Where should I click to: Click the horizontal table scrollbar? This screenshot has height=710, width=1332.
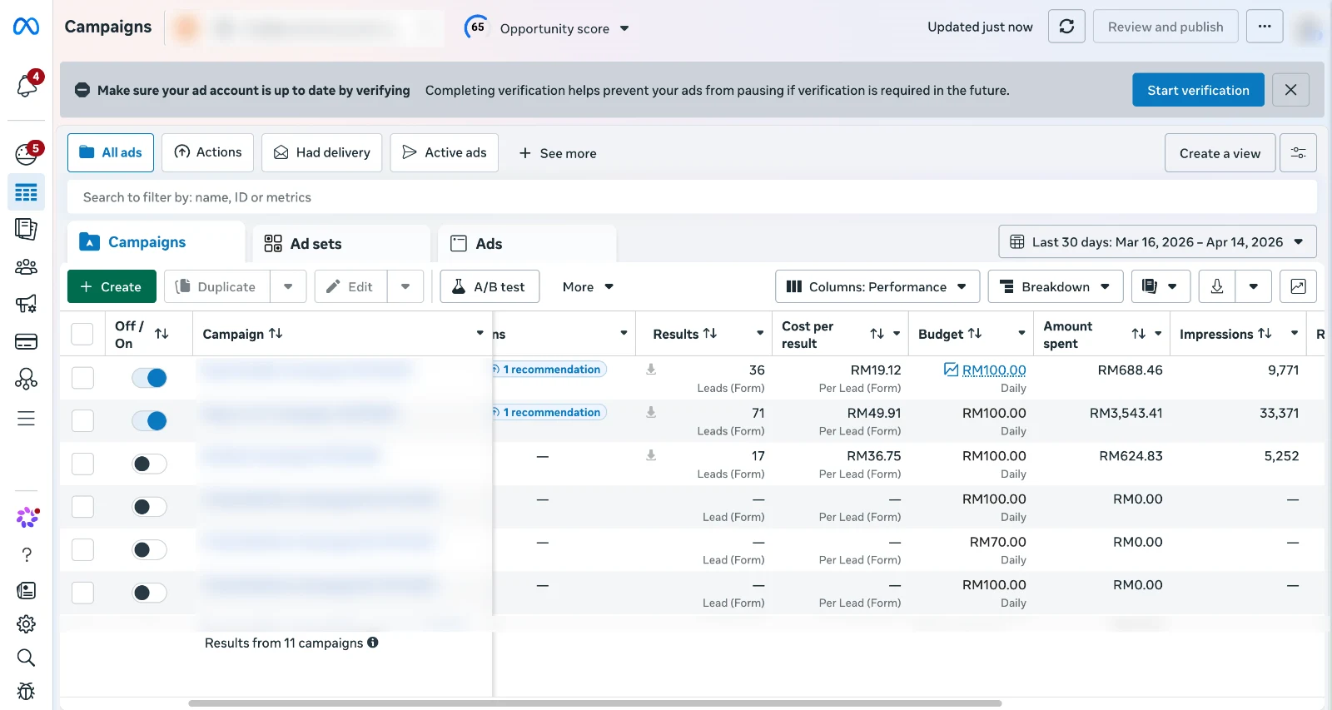tap(595, 703)
